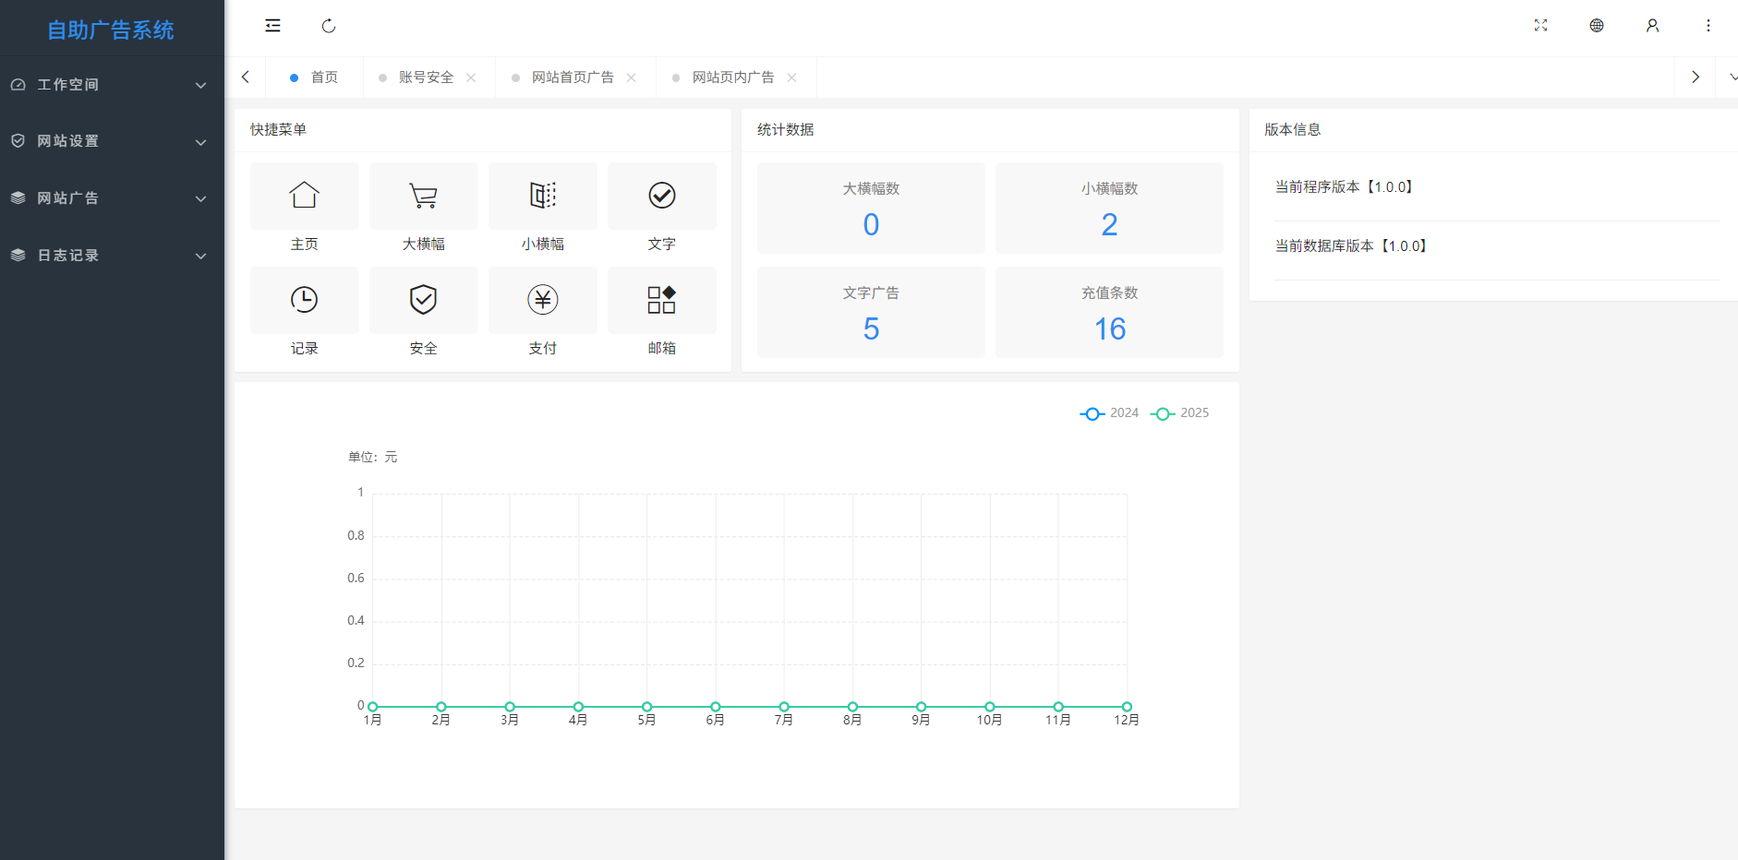Open the 小横幅 shortcut icon
This screenshot has width=1738, height=860.
coord(543,196)
